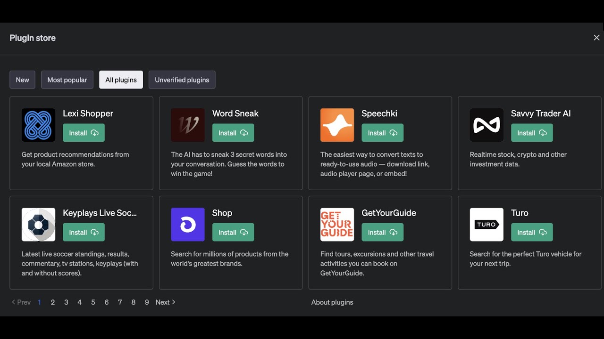This screenshot has width=604, height=339.
Task: Select the Most popular tab
Action: (x=67, y=80)
